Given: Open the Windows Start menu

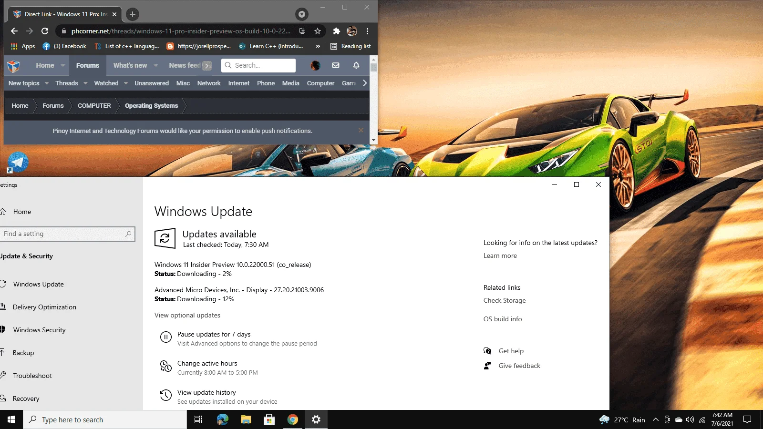Looking at the screenshot, I should [11, 419].
